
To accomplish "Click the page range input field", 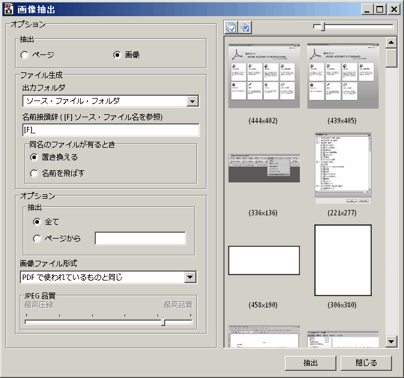I will pos(140,238).
